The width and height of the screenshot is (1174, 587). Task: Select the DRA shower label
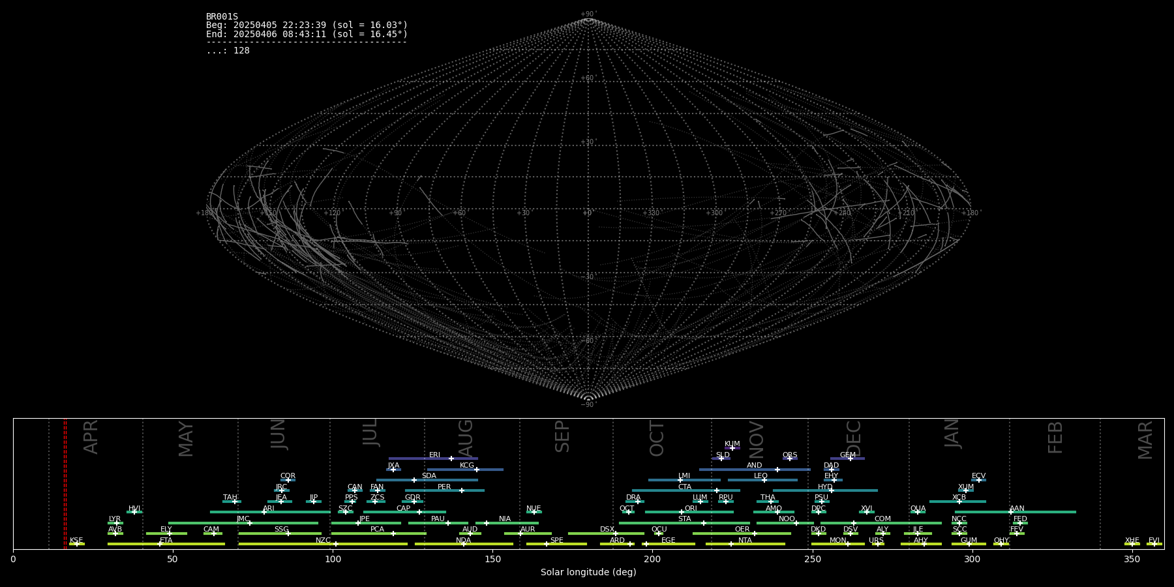pos(633,498)
